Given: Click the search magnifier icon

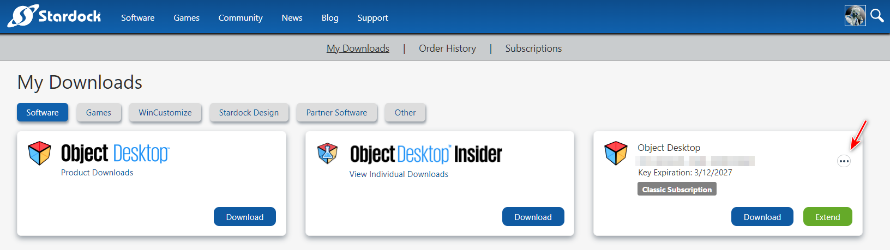Looking at the screenshot, I should [x=877, y=16].
